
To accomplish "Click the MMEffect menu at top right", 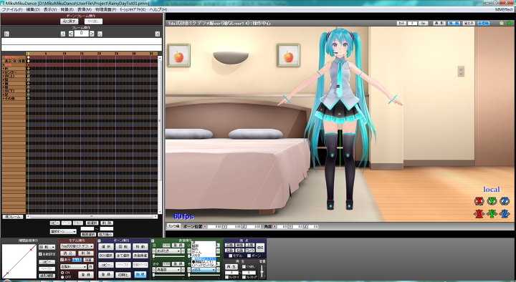I will pos(504,9).
